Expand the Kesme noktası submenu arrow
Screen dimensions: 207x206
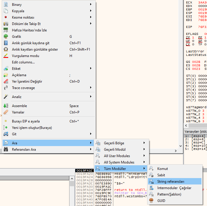click(x=91, y=17)
